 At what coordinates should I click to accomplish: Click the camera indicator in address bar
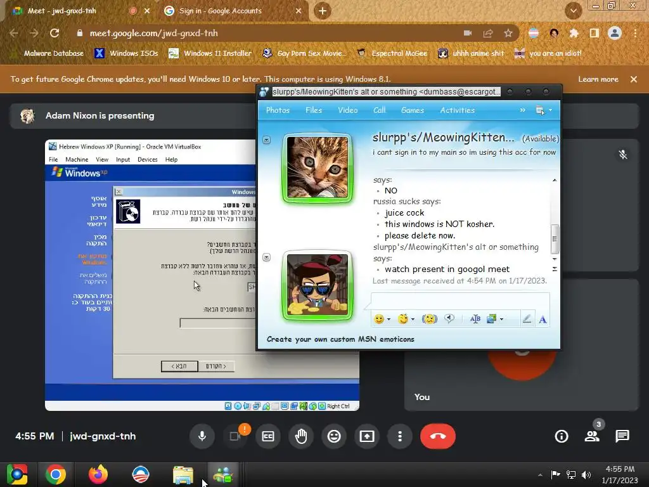click(x=468, y=33)
